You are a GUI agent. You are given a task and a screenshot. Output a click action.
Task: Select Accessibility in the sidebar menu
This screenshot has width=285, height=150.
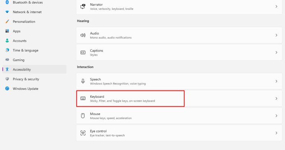pyautogui.click(x=22, y=70)
